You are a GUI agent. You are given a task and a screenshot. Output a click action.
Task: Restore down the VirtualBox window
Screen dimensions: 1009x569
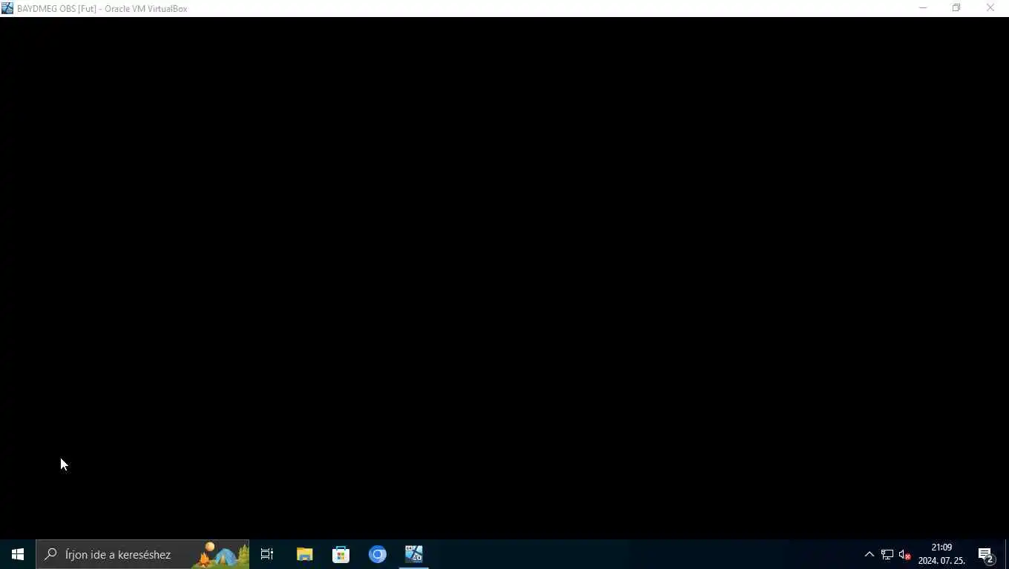(x=956, y=8)
